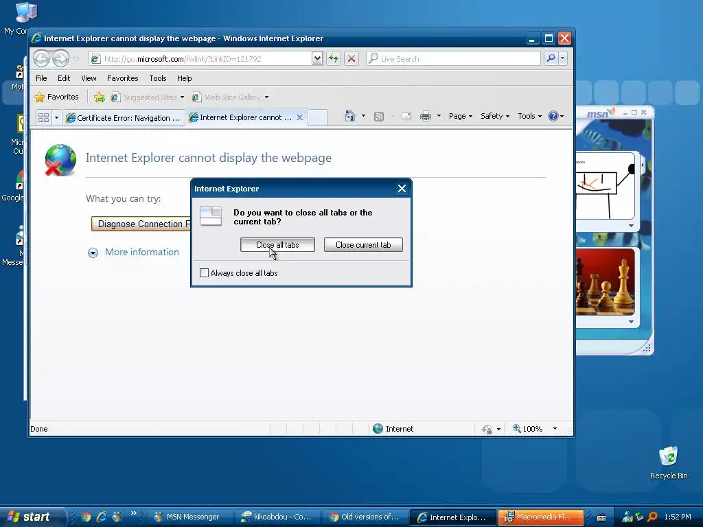Click the Live Search input box
This screenshot has height=527, width=703.
(x=453, y=59)
